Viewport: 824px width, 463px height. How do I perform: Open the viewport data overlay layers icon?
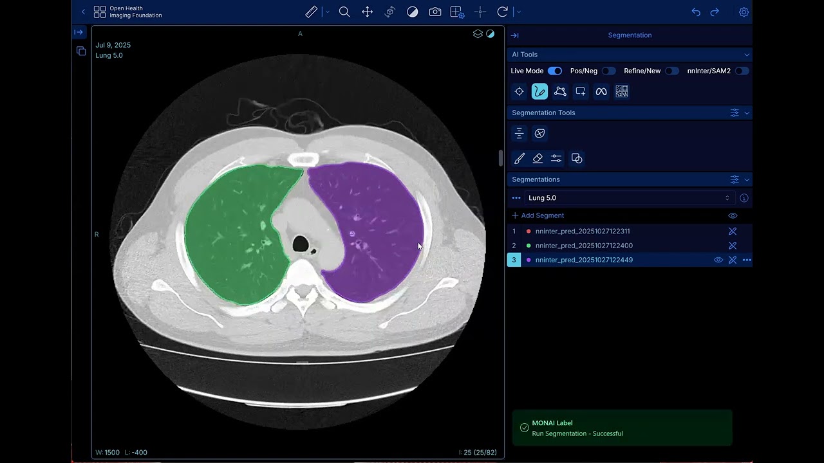pyautogui.click(x=478, y=34)
